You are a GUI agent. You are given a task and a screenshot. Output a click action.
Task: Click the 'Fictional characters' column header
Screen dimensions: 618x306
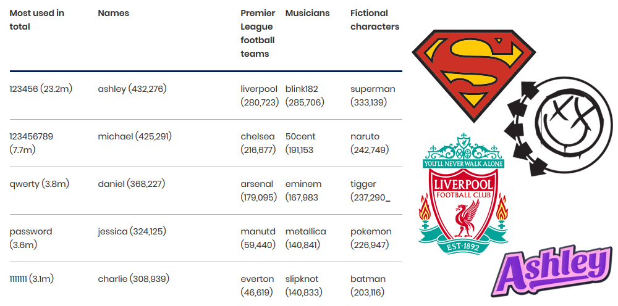tap(375, 20)
